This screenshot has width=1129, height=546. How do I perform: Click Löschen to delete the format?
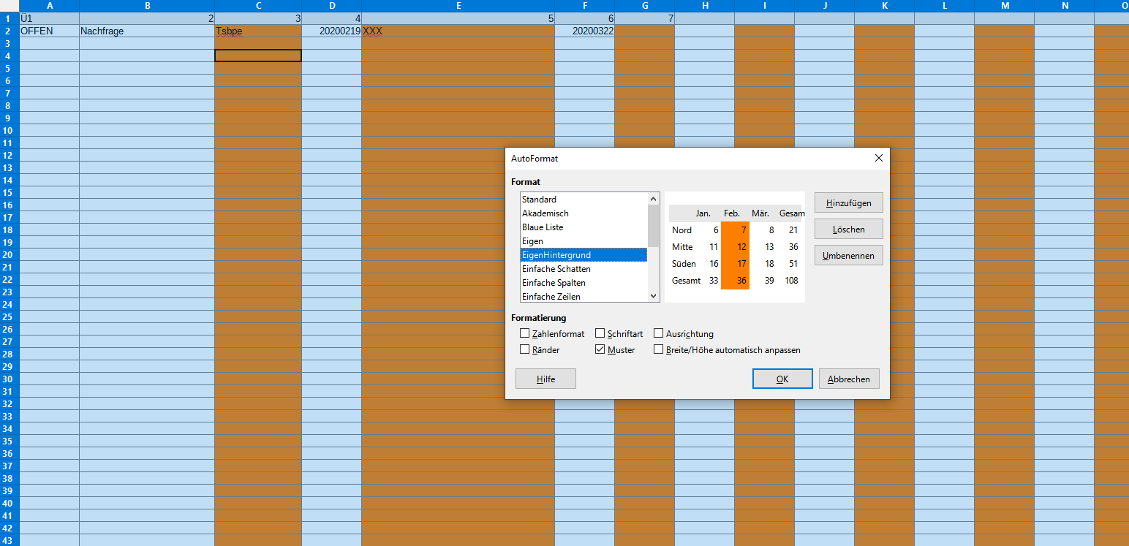(849, 229)
